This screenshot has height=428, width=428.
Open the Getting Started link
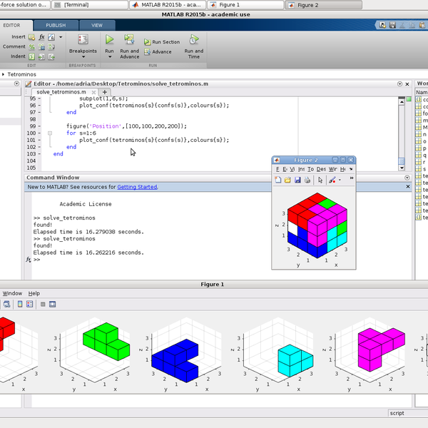(x=137, y=187)
